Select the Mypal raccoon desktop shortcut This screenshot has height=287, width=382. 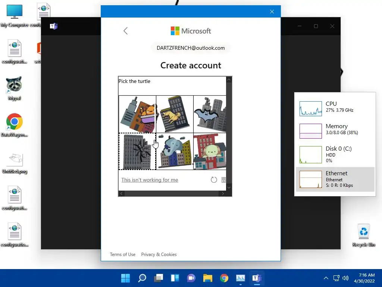(x=15, y=88)
